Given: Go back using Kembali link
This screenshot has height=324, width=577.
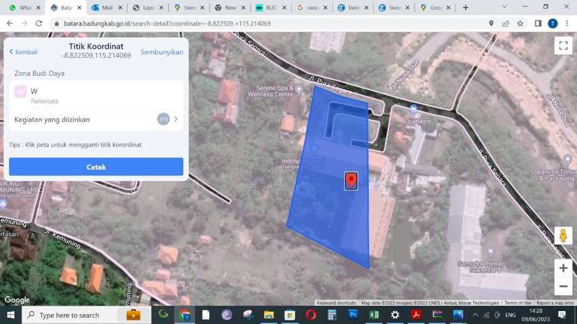Looking at the screenshot, I should point(22,52).
